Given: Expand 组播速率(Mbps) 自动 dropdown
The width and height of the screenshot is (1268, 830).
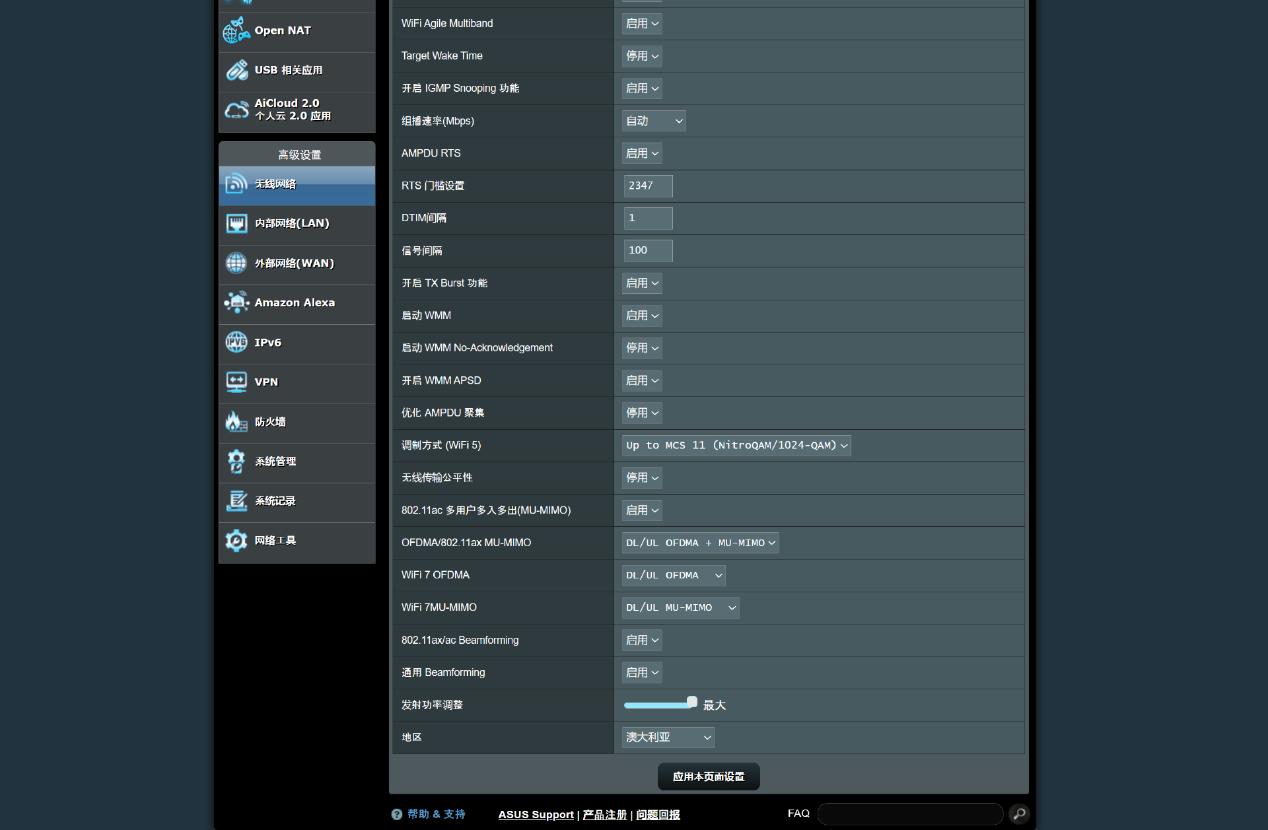Looking at the screenshot, I should click(x=654, y=121).
